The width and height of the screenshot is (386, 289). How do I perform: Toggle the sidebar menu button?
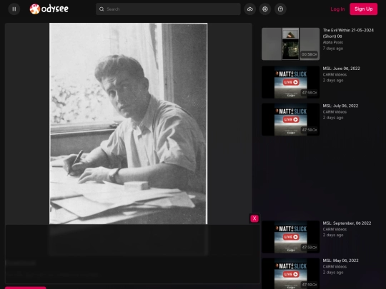click(14, 9)
